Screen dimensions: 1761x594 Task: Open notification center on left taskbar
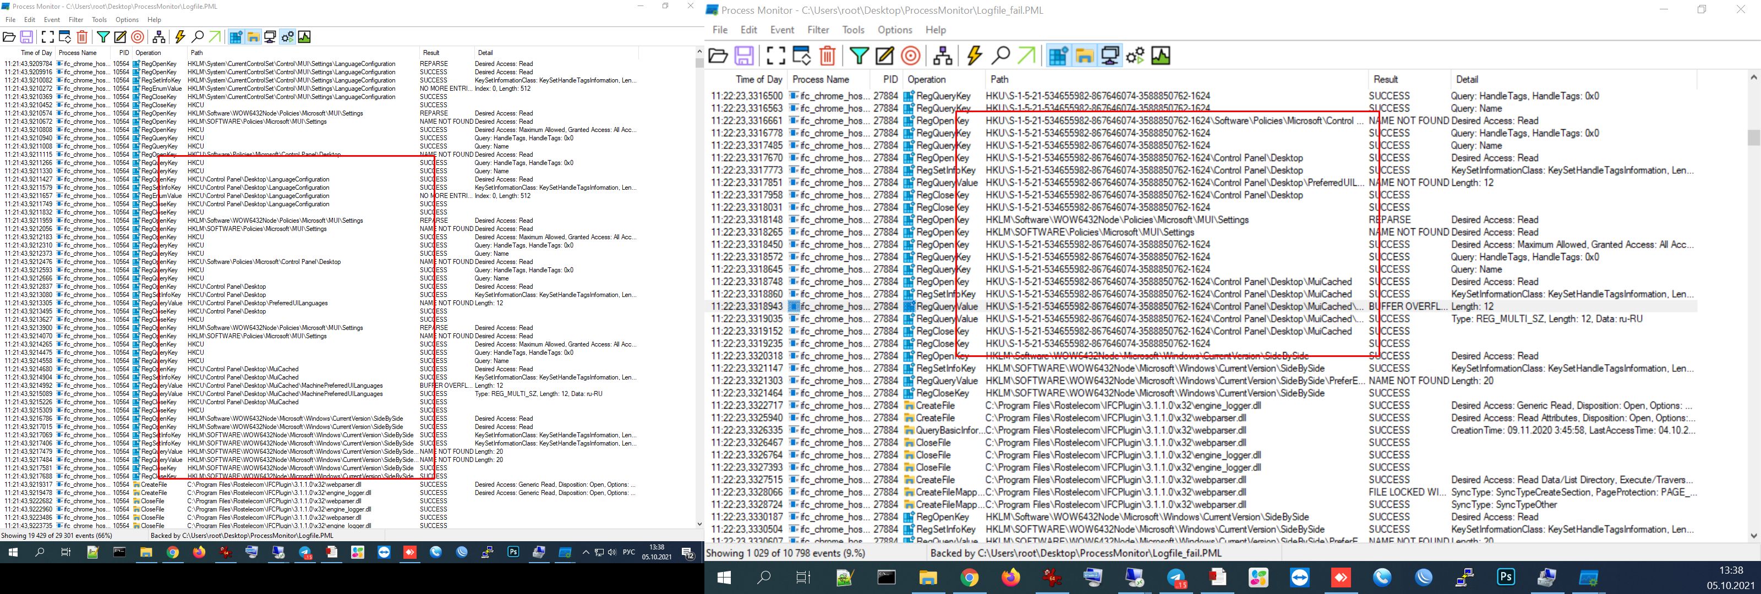pos(689,552)
